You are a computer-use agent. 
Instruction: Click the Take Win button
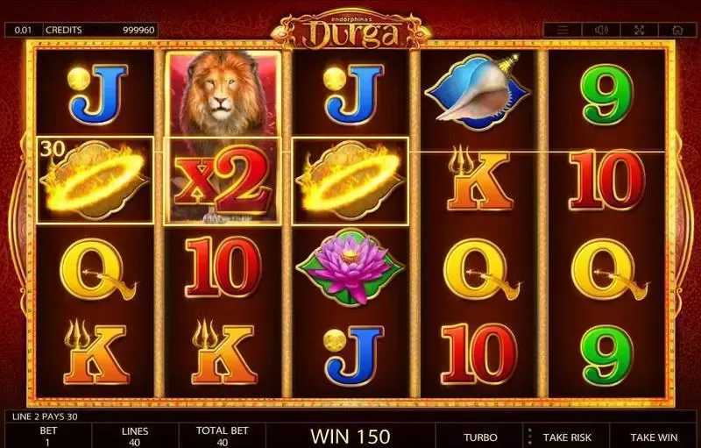coord(654,437)
